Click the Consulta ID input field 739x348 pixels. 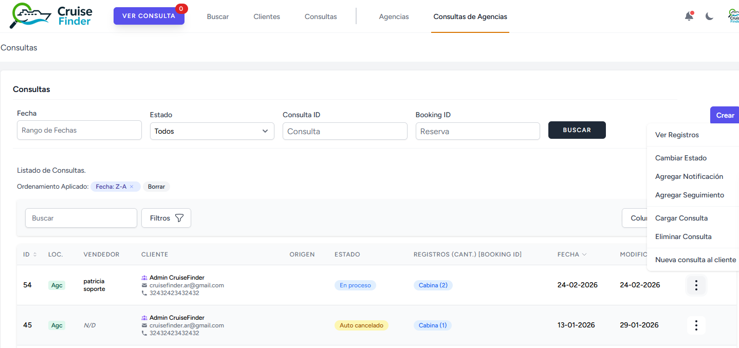pyautogui.click(x=344, y=131)
